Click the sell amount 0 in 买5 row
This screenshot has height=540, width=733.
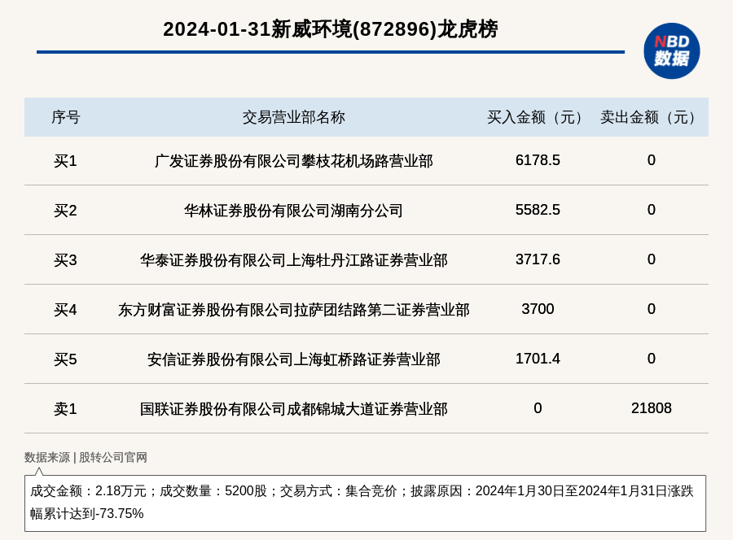click(x=652, y=359)
